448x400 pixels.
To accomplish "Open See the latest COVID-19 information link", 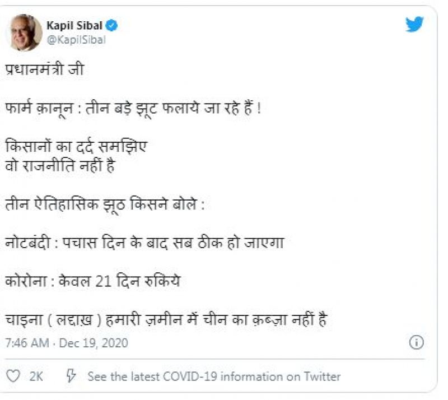I will point(213,376).
